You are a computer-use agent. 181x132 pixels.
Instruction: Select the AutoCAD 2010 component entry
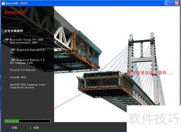[18, 77]
